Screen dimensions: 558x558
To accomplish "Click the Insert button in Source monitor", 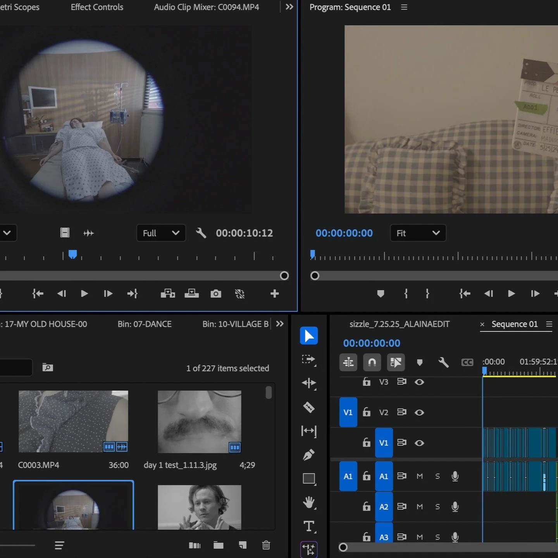I will pos(168,294).
